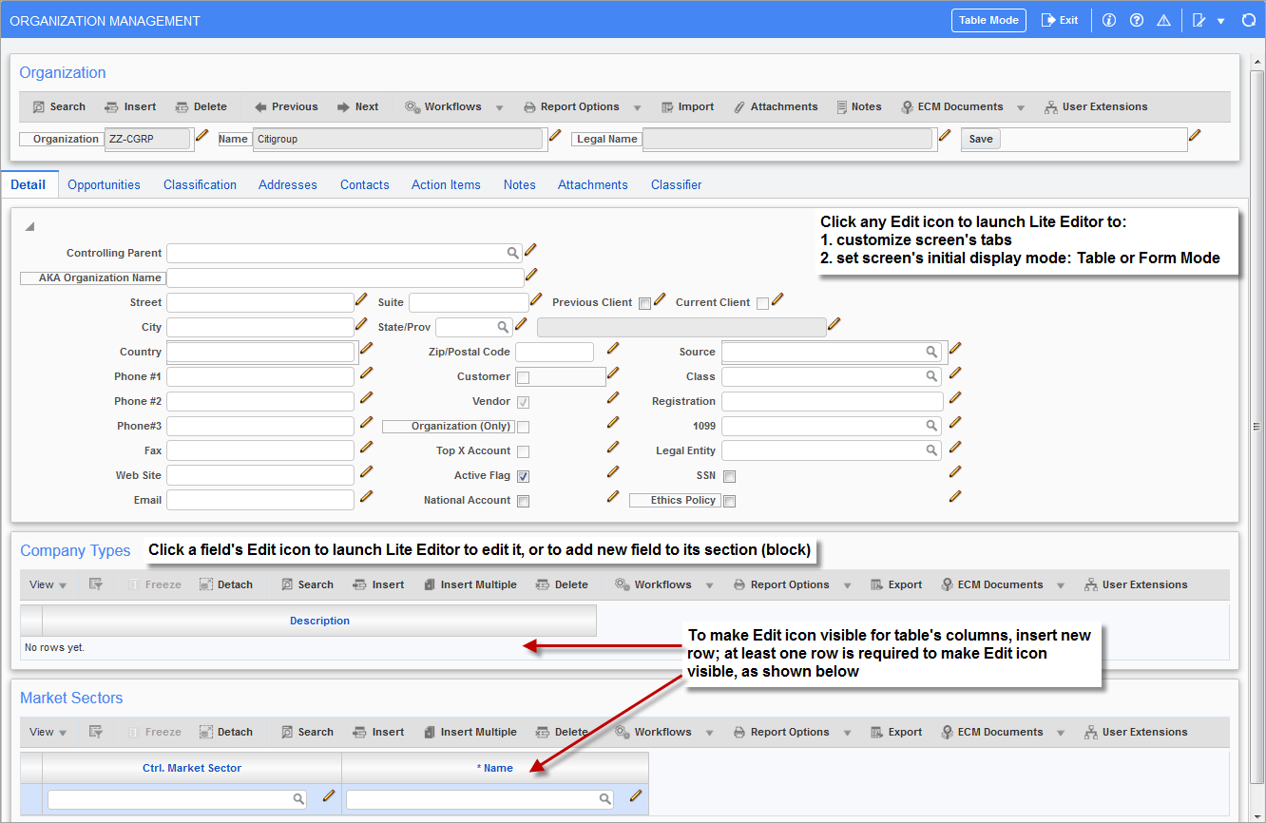Expand Workflows dropdown arrow in Organization toolbar
Image resolution: width=1266 pixels, height=823 pixels.
[499, 107]
